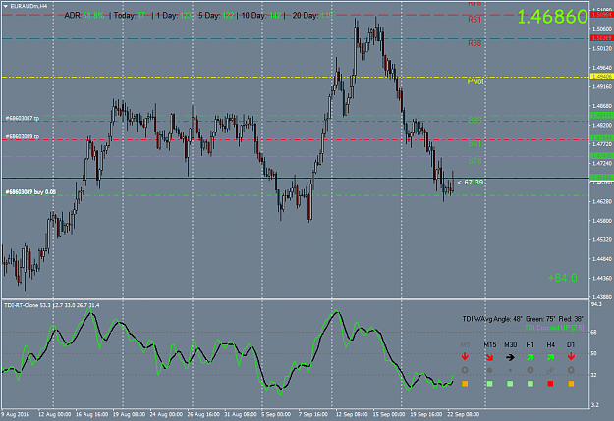Screen dimensions: 614x421
Task: Click the yellow 1.49406 pivot price tag
Action: coord(601,77)
